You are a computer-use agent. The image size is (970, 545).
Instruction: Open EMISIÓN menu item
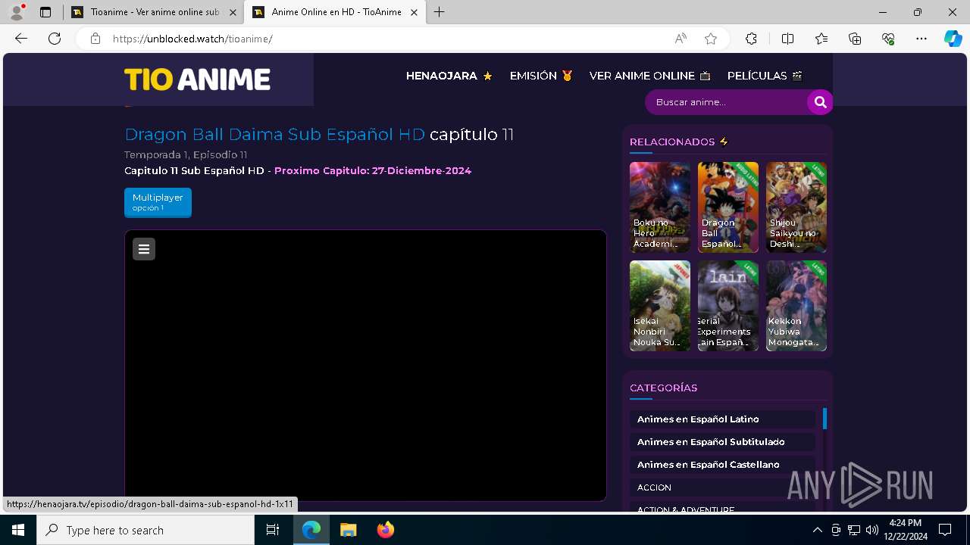point(541,76)
